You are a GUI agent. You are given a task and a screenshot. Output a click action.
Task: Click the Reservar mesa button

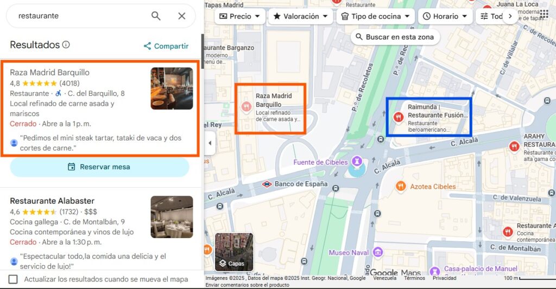pyautogui.click(x=99, y=167)
